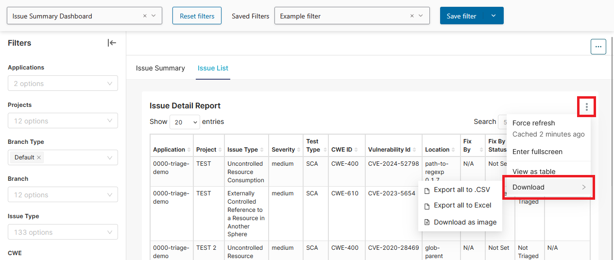Screen dimensions: 614x260
Task: Collapse the Filters side panel
Action: tap(112, 43)
